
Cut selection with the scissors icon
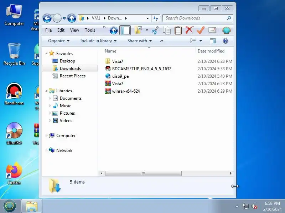click(x=155, y=30)
